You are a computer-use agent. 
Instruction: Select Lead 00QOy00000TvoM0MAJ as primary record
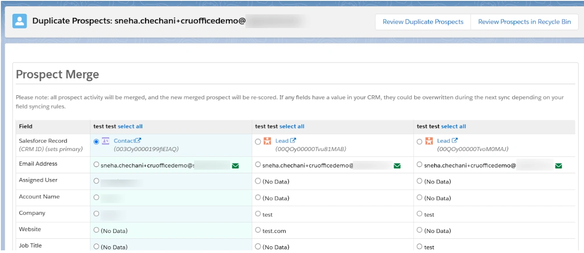click(419, 141)
